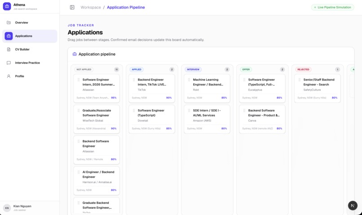Grab drag handle of SafetyCulture card
The width and height of the screenshot is (362, 215).
click(300, 80)
